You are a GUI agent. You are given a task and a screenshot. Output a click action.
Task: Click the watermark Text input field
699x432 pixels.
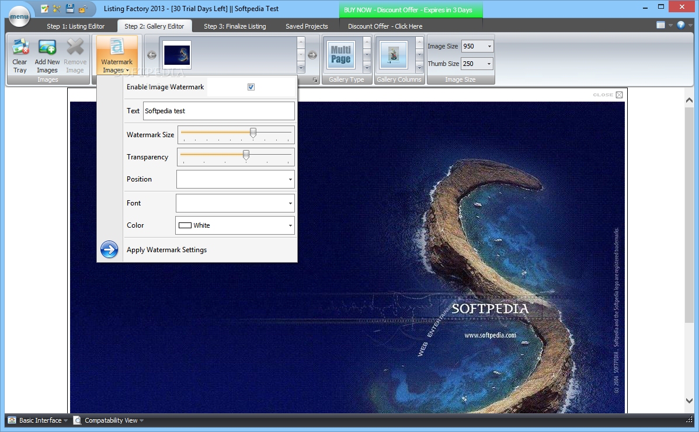(x=219, y=111)
